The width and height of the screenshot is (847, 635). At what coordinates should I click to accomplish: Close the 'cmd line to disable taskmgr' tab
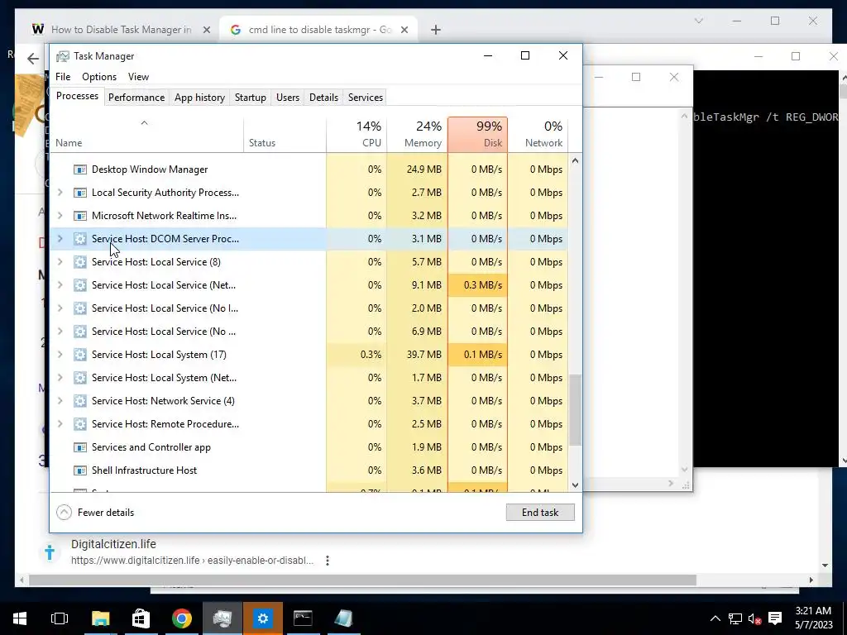pos(404,31)
